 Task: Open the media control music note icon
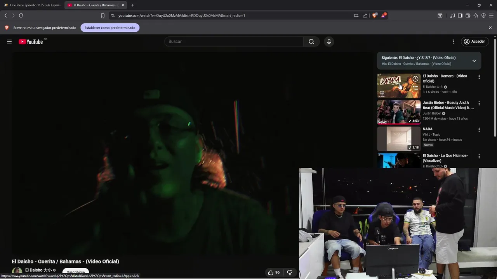(452, 15)
